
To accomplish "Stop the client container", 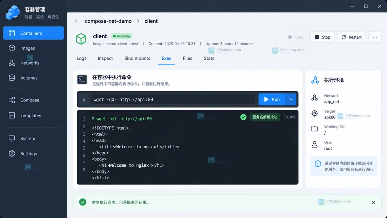I will 323,37.
